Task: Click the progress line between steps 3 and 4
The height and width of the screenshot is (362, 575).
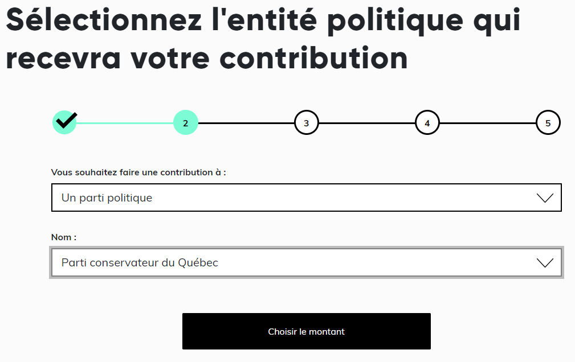Action: pyautogui.click(x=366, y=123)
